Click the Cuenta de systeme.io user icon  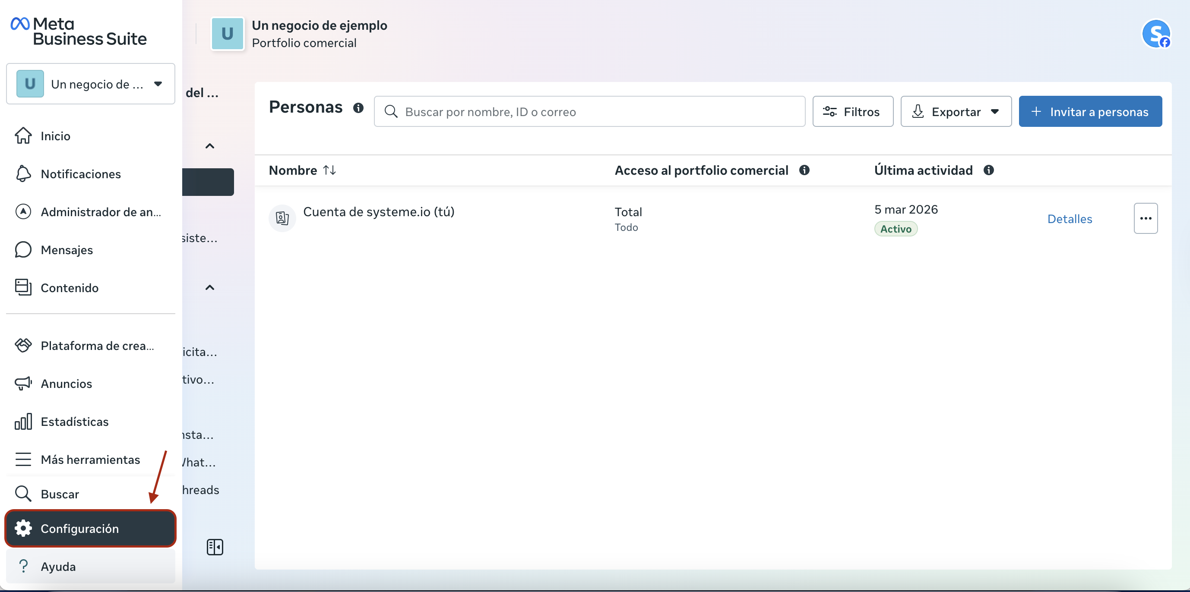tap(282, 217)
